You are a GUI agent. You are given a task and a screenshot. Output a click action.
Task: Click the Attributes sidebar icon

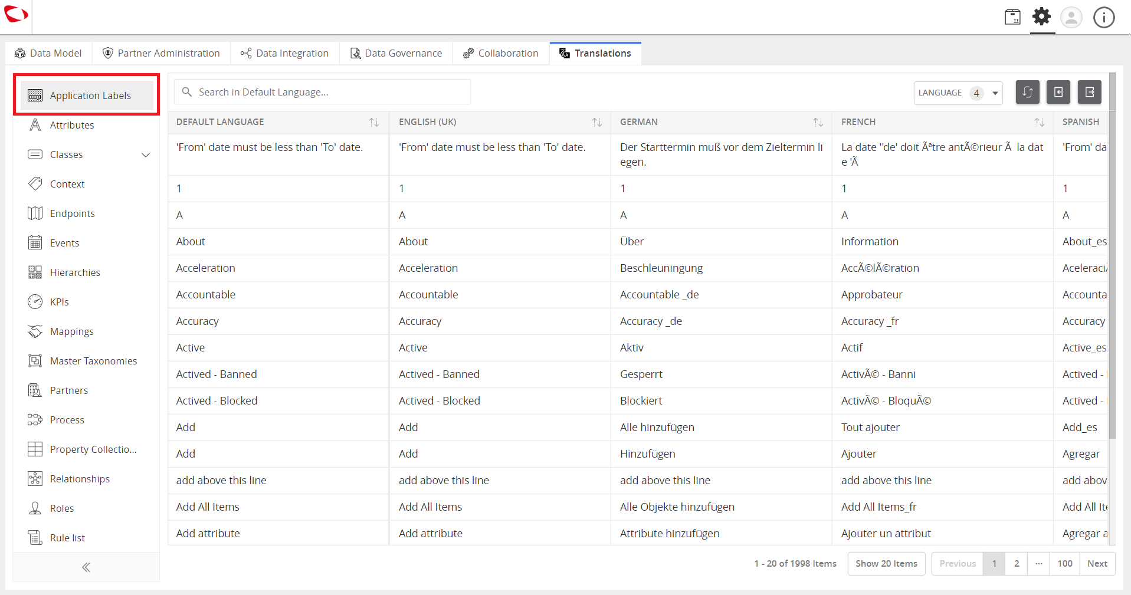35,125
